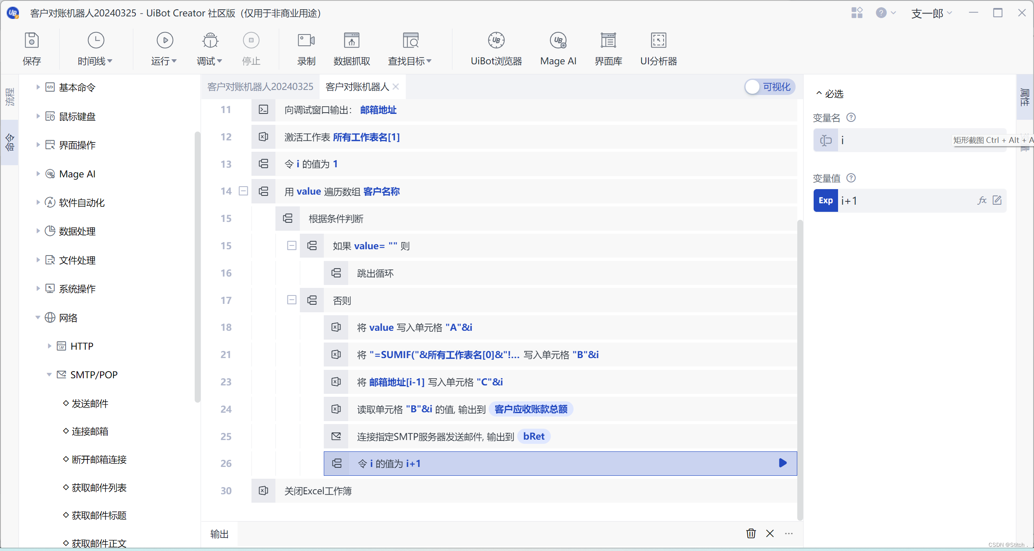Image resolution: width=1034 pixels, height=551 pixels.
Task: Switch to 客户对账机器人20240325 tab
Action: (260, 87)
